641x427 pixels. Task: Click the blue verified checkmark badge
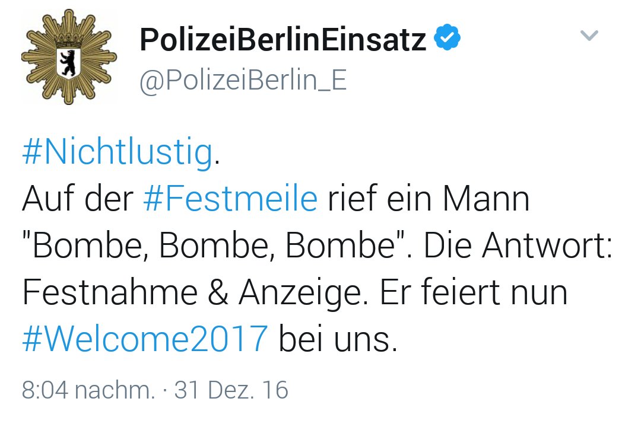click(447, 39)
